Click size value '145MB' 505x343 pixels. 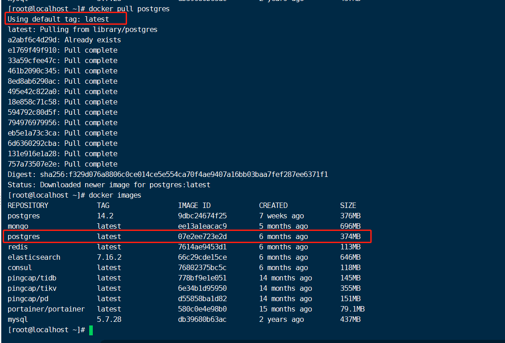350,278
